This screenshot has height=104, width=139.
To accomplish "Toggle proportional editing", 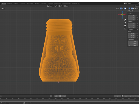I will click(x=65, y=6).
